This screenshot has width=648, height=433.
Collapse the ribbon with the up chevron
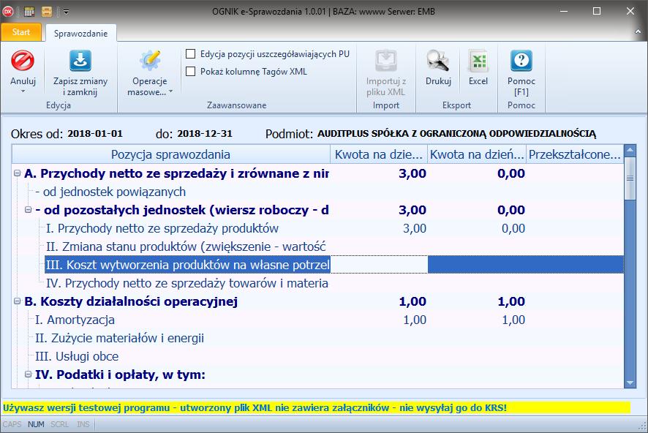coord(638,31)
